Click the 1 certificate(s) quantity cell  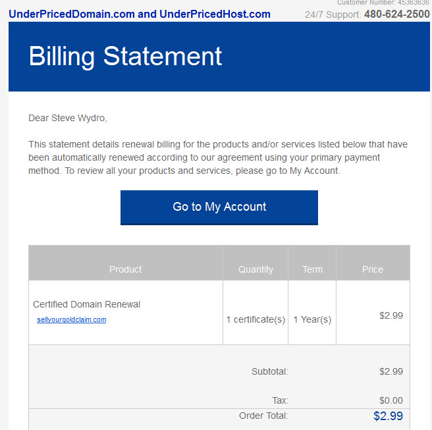click(256, 319)
